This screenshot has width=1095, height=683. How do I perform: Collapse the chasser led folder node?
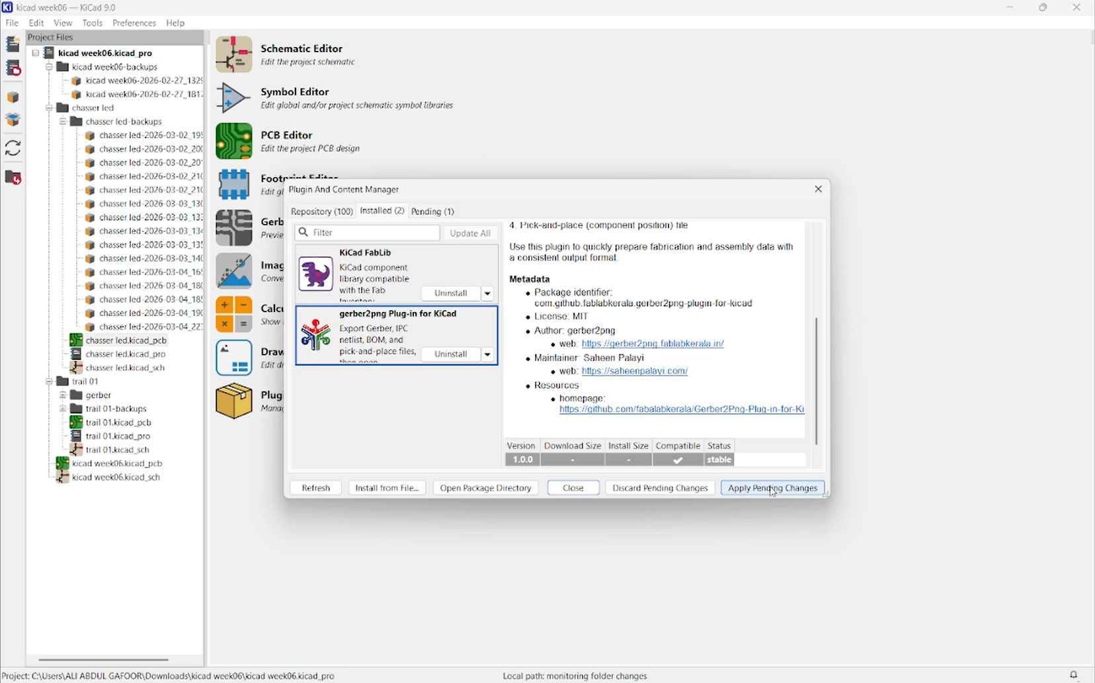pyautogui.click(x=49, y=108)
